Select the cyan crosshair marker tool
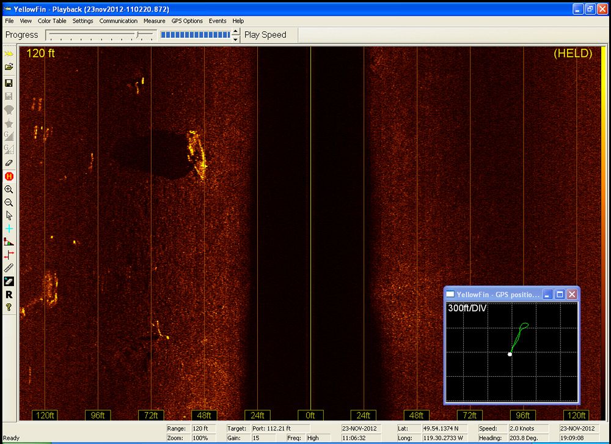611x444 pixels. pos(9,229)
